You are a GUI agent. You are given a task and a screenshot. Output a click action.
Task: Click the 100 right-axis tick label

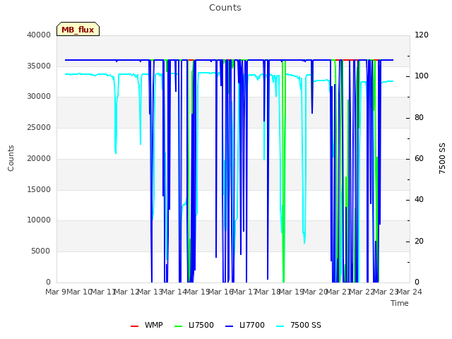coord(422,76)
